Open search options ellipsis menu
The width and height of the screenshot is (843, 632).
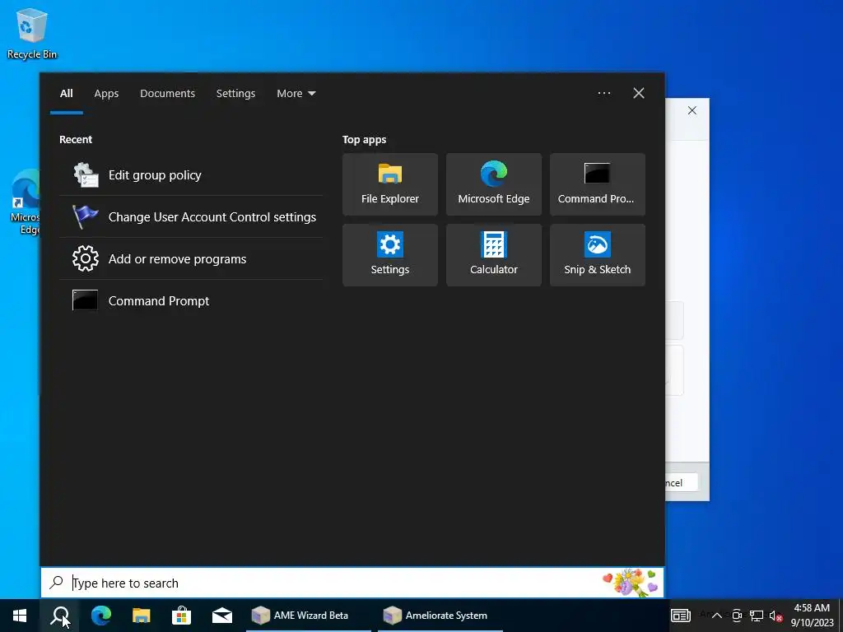tap(603, 93)
